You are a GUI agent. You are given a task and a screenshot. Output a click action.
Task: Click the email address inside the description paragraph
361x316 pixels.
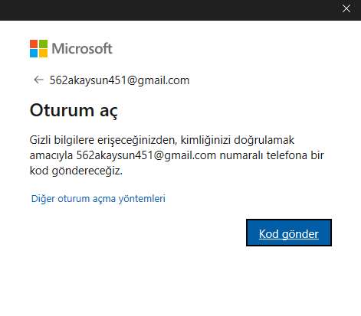pyautogui.click(x=146, y=155)
